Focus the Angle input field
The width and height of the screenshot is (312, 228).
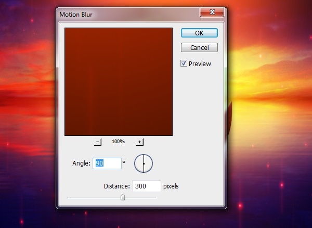107,163
